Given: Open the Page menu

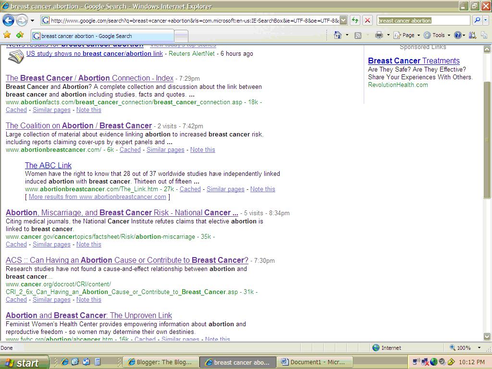Looking at the screenshot, I should tap(406, 35).
